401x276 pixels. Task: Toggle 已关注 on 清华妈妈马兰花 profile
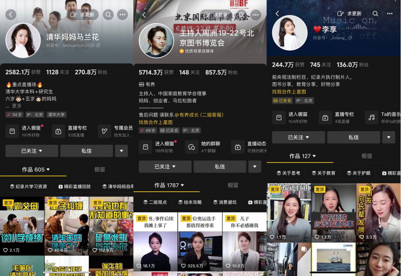tap(32, 151)
